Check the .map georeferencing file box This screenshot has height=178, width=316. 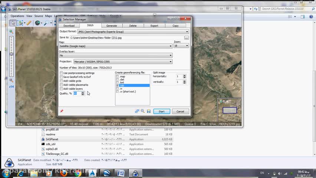tap(117, 76)
